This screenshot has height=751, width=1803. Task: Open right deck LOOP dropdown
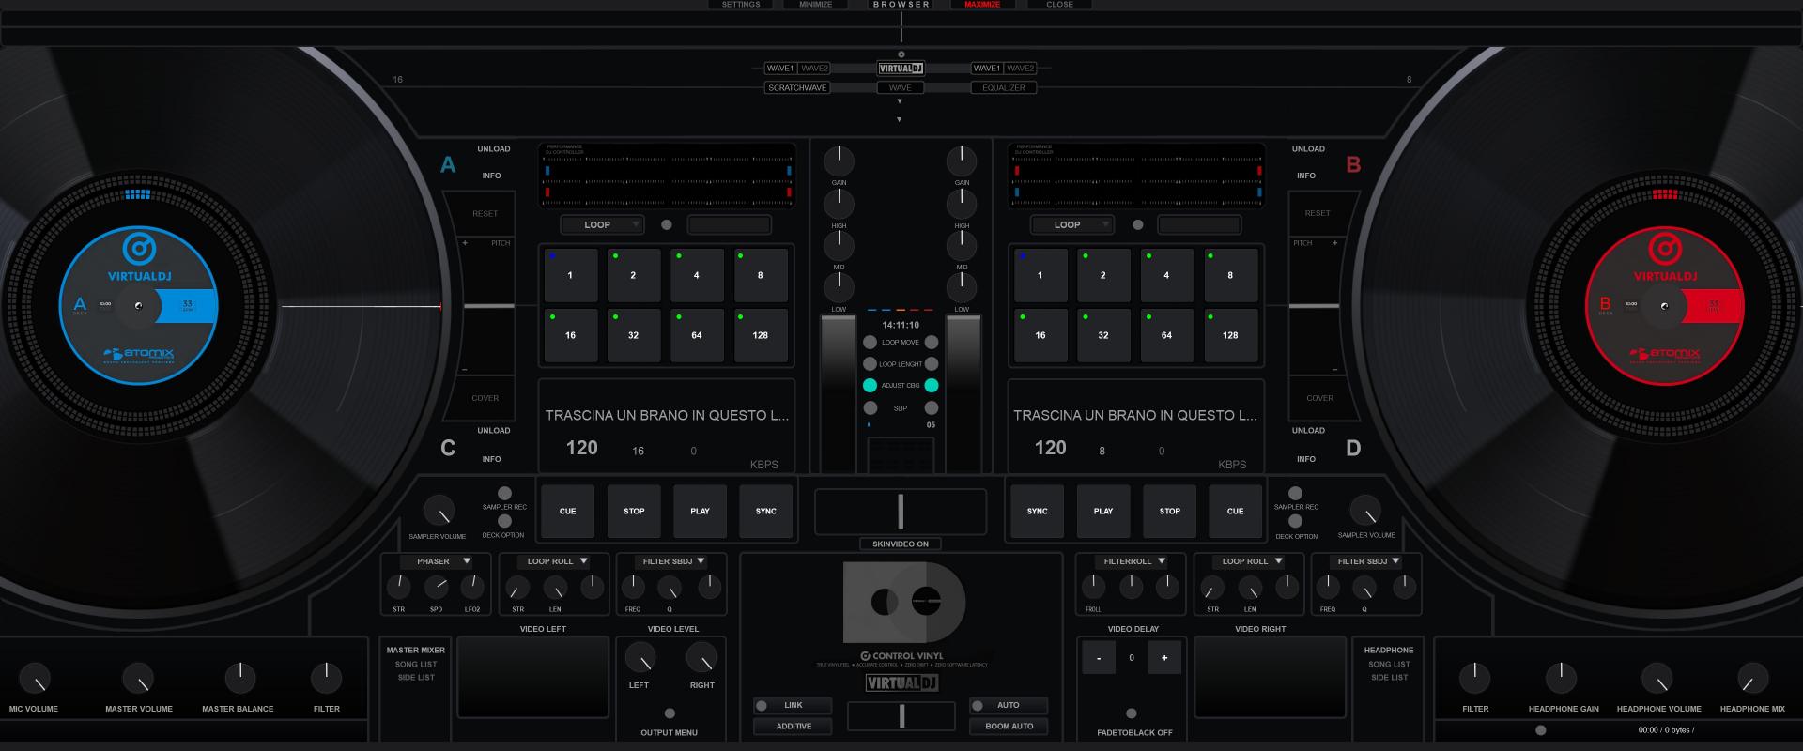1071,225
